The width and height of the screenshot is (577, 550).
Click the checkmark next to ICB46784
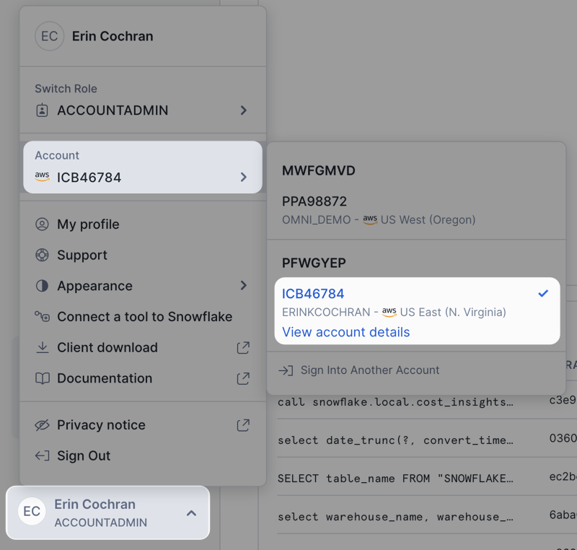544,293
